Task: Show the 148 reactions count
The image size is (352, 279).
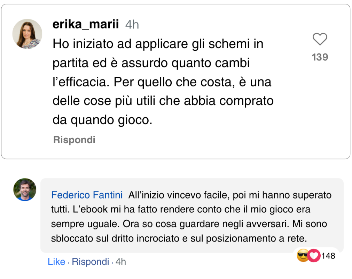Action: (328, 256)
